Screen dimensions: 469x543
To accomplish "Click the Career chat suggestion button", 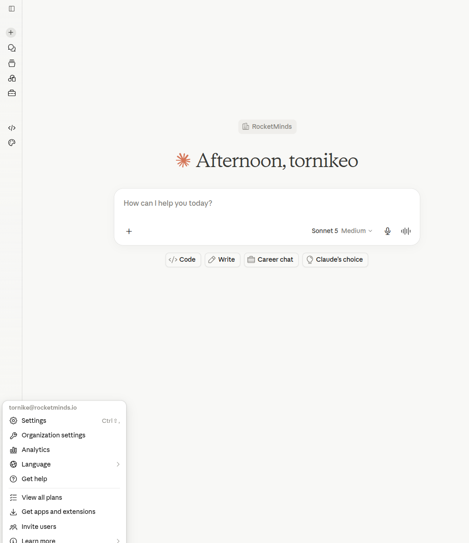I will tap(271, 260).
